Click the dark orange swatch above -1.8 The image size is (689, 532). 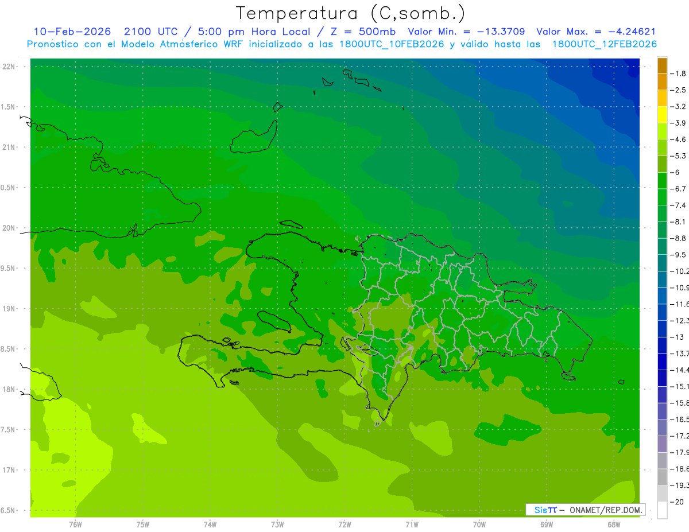662,65
